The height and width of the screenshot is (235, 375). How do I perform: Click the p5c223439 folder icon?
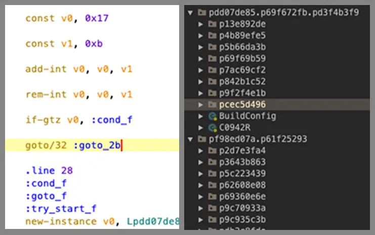[x=212, y=173]
